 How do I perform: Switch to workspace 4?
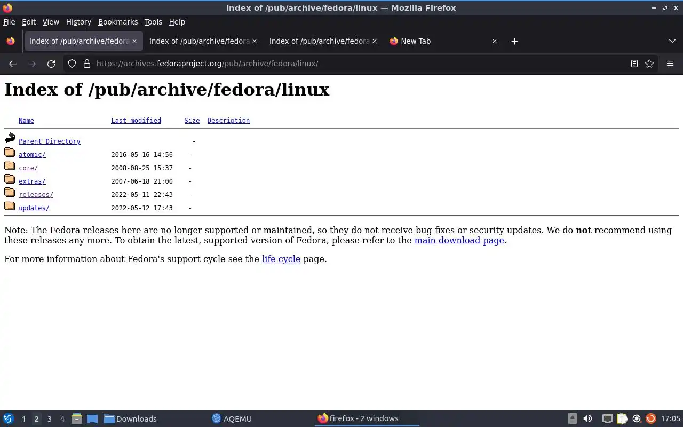point(62,419)
